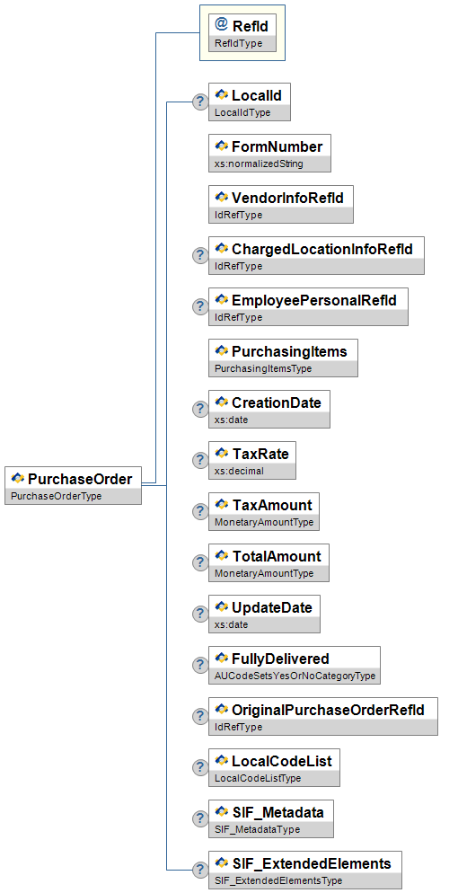Click the question mark beside FullyDelivered
Screen dimensions: 458x893
[199, 665]
